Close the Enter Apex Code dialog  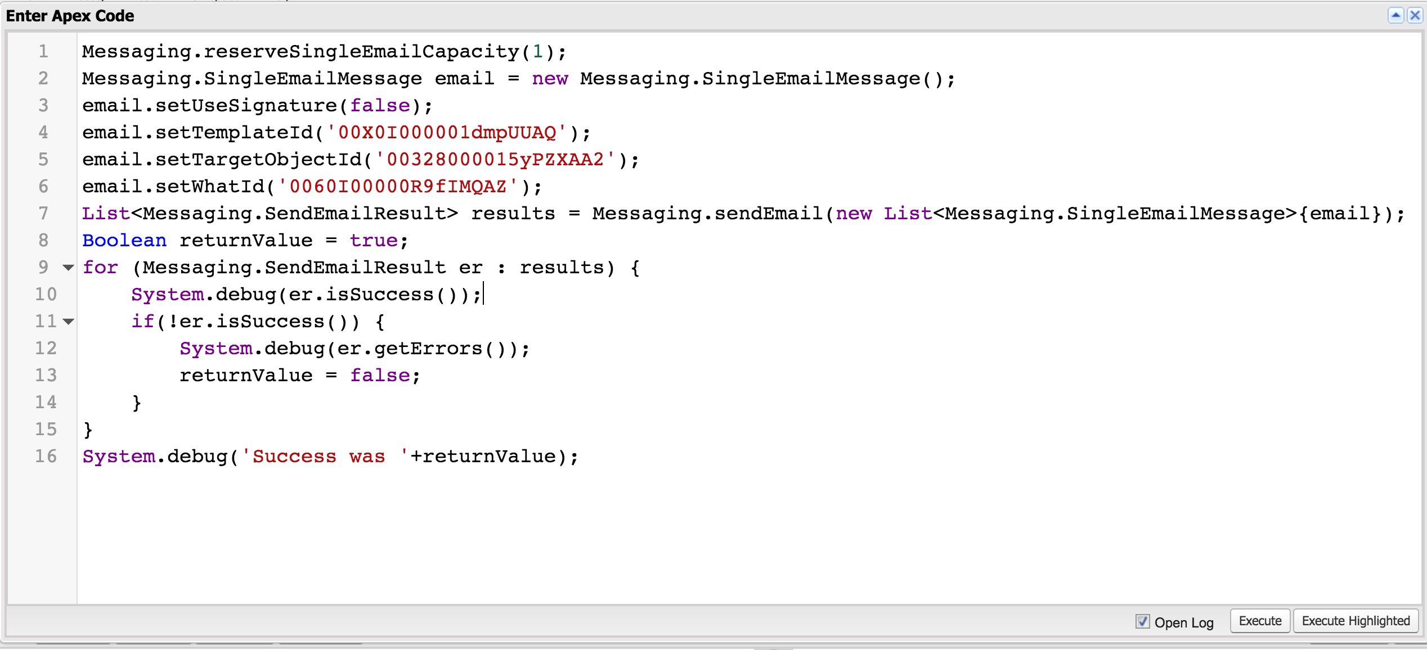(x=1415, y=15)
